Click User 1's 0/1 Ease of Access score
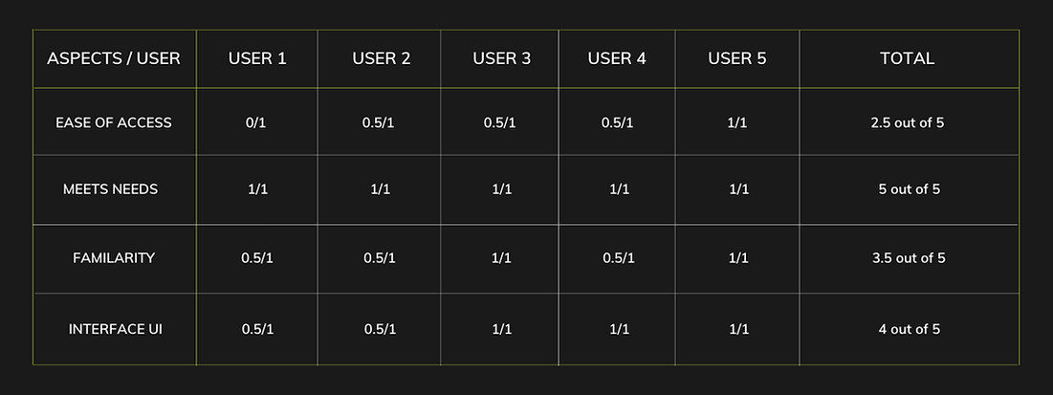The image size is (1053, 395). [257, 122]
